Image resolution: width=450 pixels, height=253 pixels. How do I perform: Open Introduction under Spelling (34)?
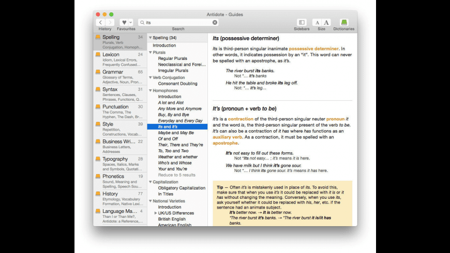coord(164,45)
